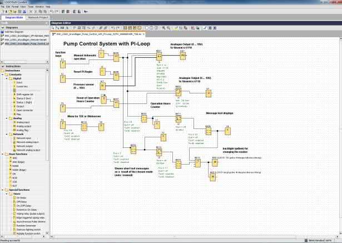Click the PI controller block B001
342x243 pixels.
pyautogui.click(x=159, y=57)
